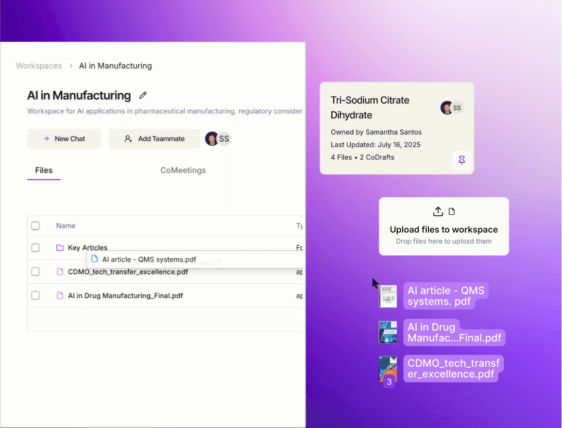This screenshot has height=428, width=562.
Task: Click the document icon in upload box
Action: (452, 212)
